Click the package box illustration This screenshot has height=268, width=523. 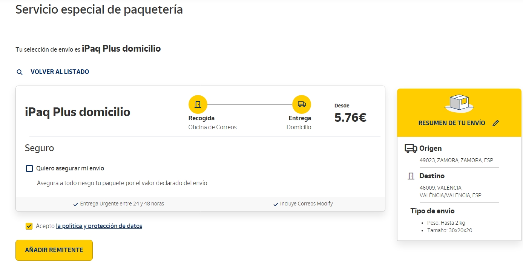pyautogui.click(x=459, y=103)
